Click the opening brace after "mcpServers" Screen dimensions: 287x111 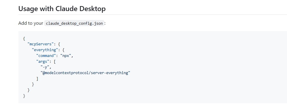(59, 44)
